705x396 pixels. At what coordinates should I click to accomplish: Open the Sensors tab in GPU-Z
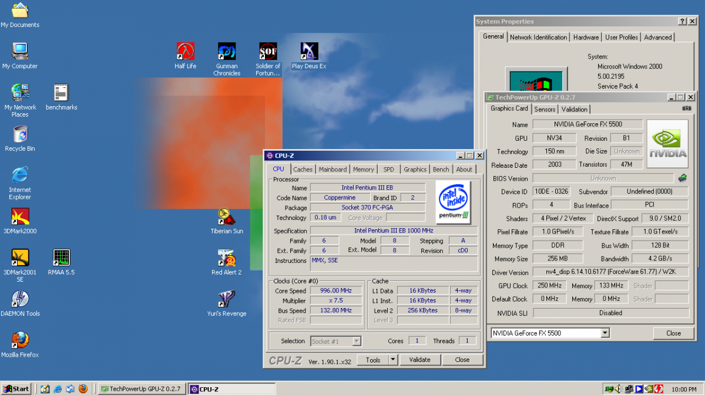click(x=545, y=109)
